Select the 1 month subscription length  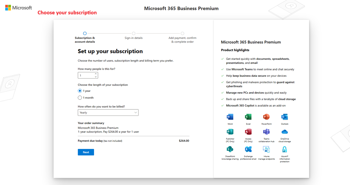pos(80,98)
